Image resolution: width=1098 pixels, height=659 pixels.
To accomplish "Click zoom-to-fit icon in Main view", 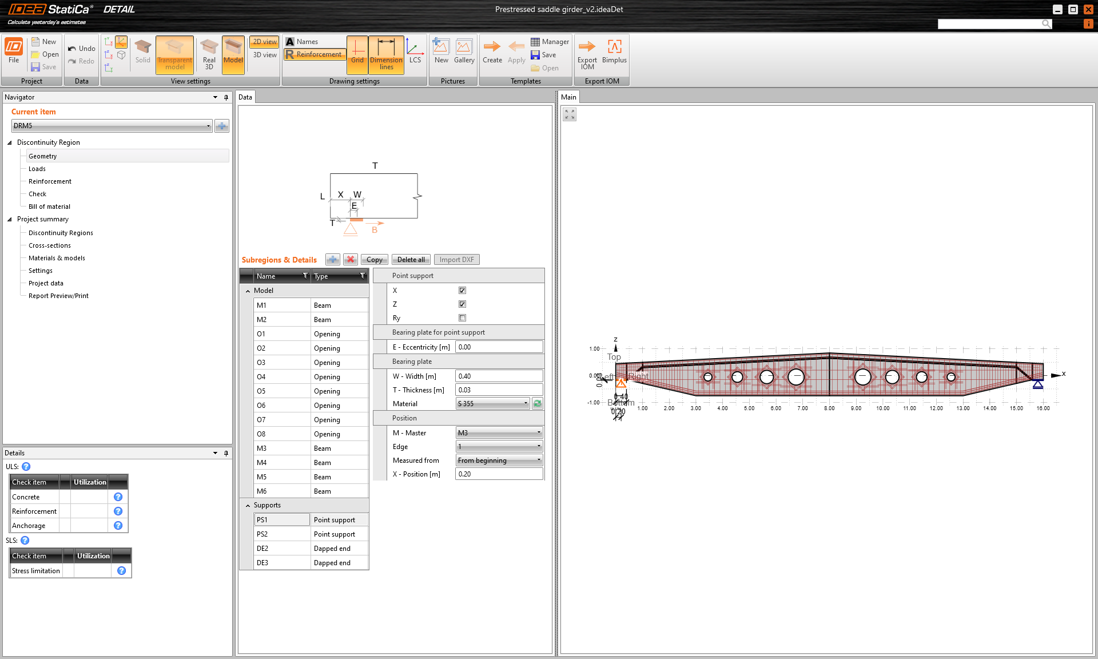I will tap(570, 114).
